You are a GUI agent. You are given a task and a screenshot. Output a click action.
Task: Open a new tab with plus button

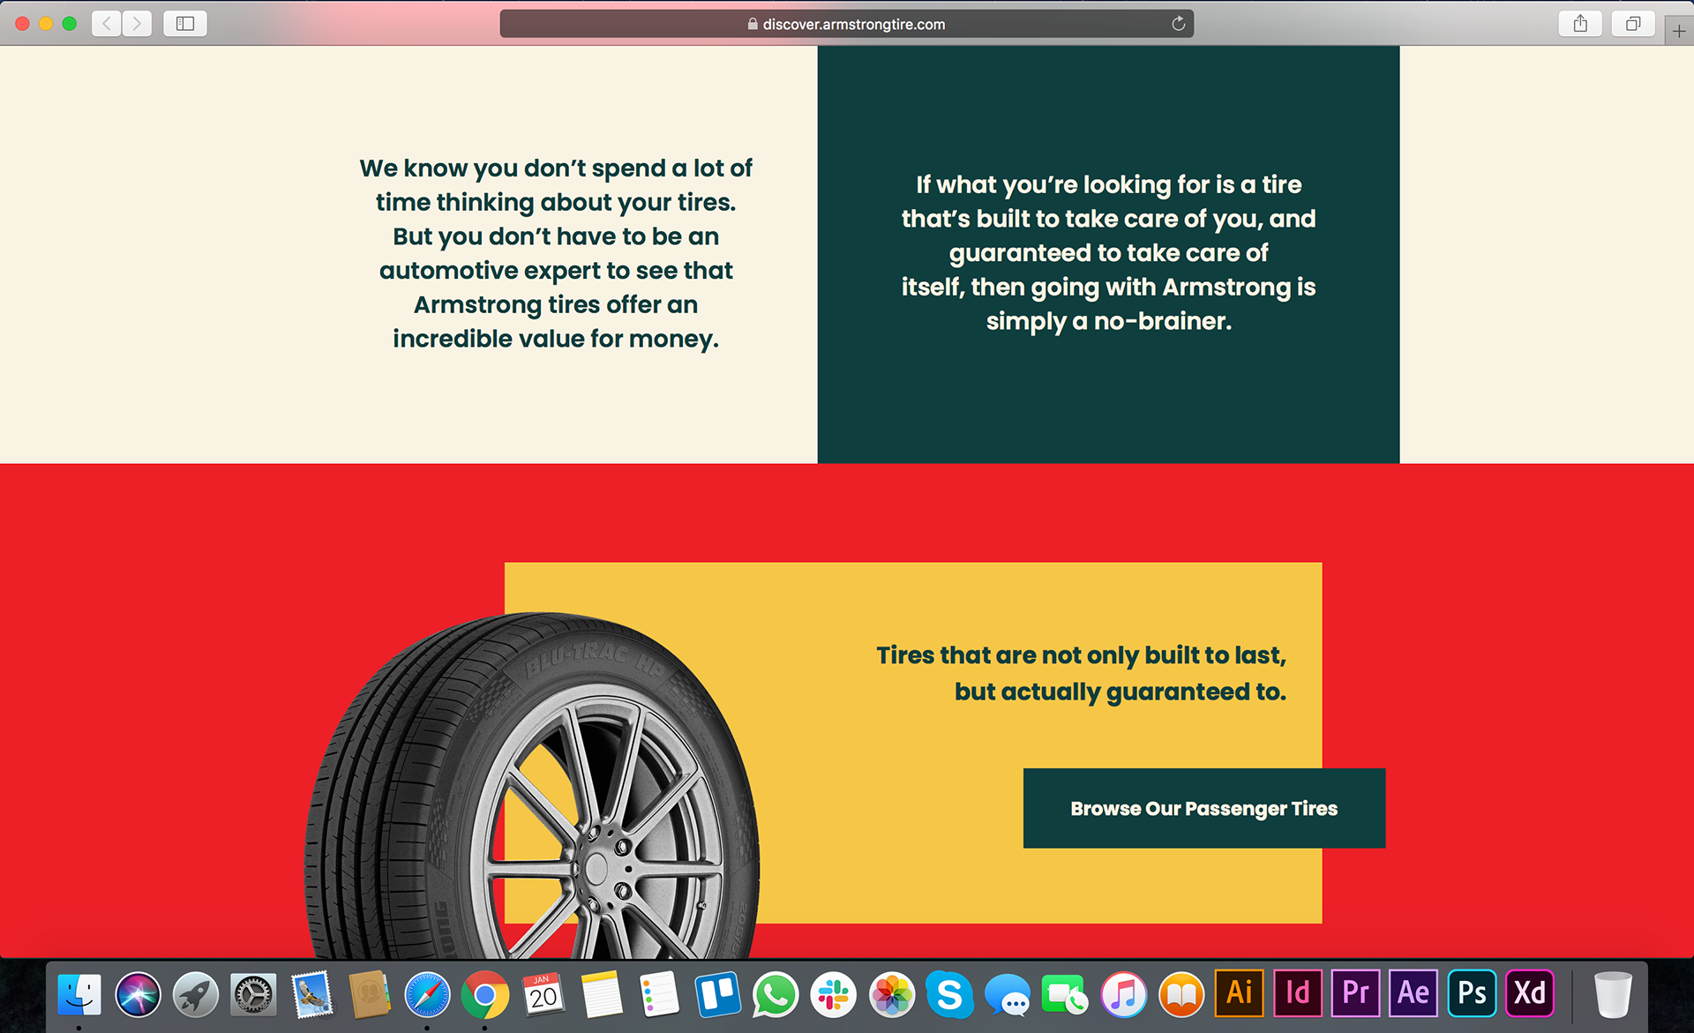pos(1679,31)
